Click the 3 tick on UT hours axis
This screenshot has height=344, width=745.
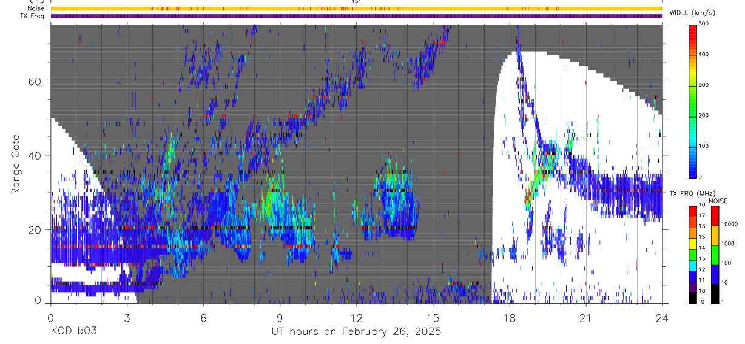pos(127,318)
